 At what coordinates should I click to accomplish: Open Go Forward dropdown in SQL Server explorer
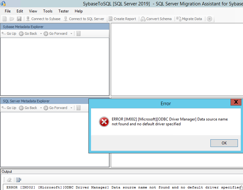point(71,108)
